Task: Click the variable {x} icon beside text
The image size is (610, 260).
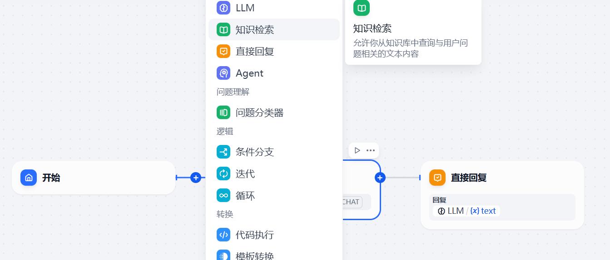Action: click(475, 211)
